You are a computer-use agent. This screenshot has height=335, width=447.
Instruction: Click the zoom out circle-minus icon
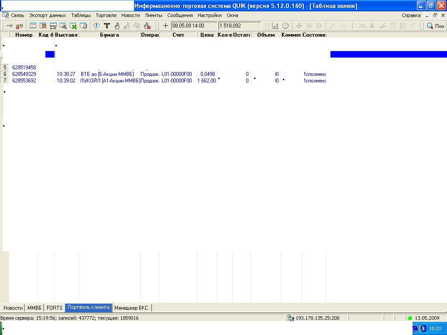pos(319,26)
